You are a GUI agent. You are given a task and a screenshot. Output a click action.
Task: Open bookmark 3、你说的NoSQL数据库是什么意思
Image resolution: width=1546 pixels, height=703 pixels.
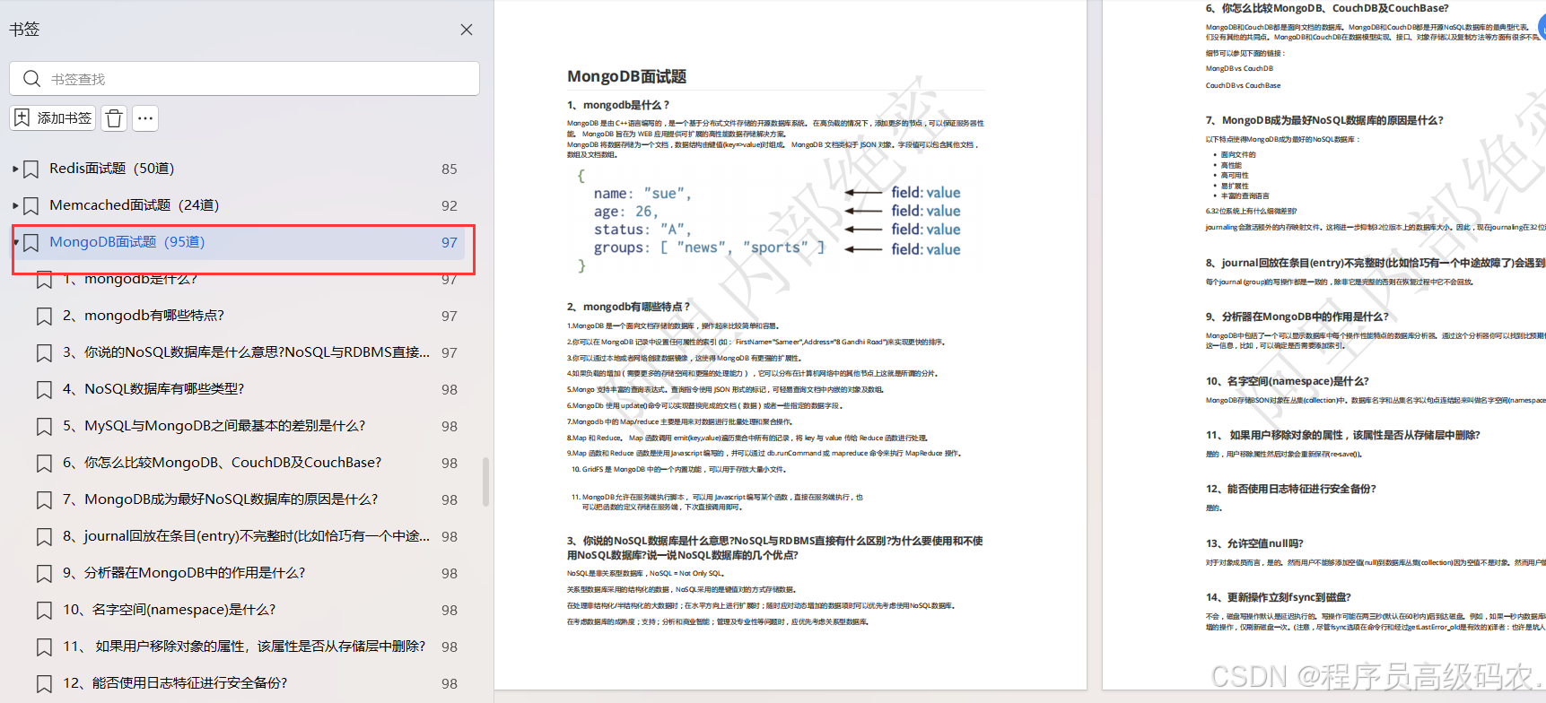point(246,352)
